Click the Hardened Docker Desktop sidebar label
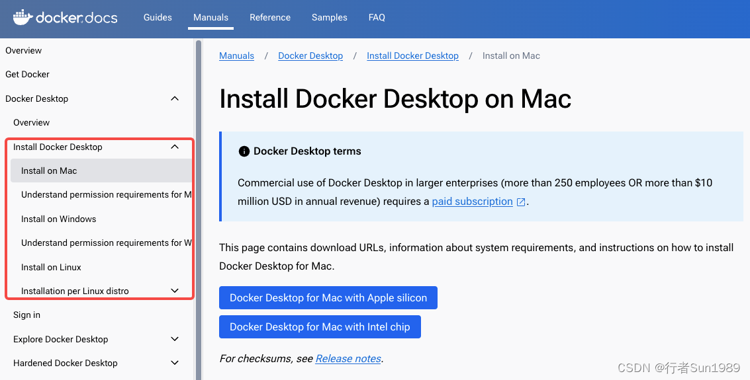This screenshot has width=750, height=380. pos(65,363)
